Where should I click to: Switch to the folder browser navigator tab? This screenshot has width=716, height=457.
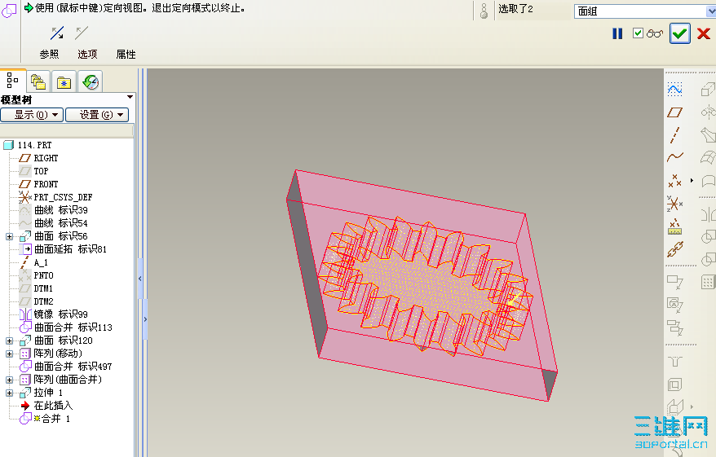38,82
